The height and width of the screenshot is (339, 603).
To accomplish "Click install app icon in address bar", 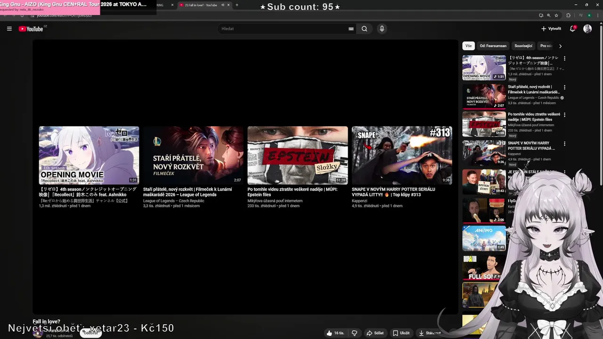I will tap(541, 15).
